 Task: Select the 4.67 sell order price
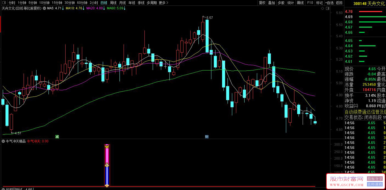coord(349,27)
